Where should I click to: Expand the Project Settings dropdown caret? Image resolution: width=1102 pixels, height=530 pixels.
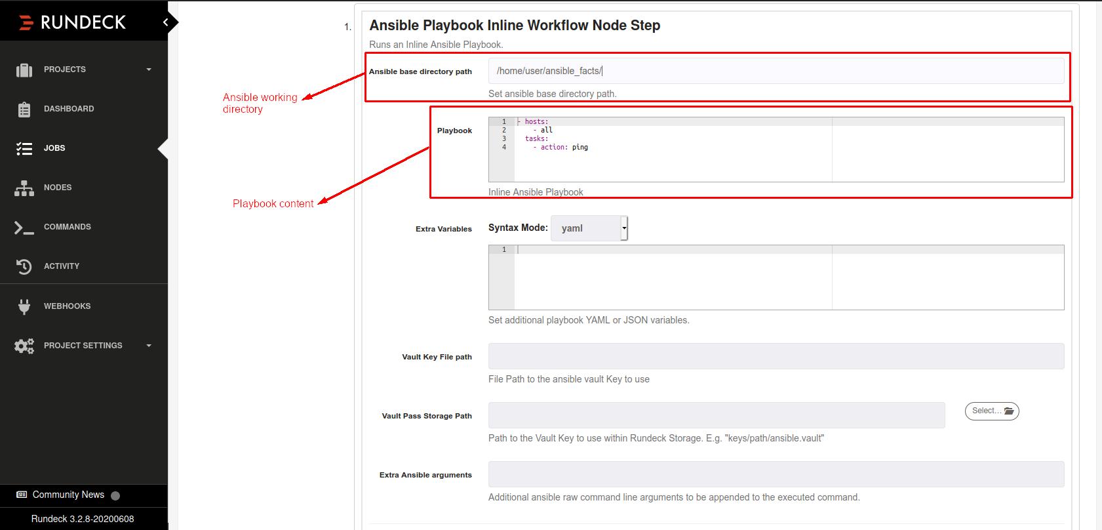coord(149,346)
